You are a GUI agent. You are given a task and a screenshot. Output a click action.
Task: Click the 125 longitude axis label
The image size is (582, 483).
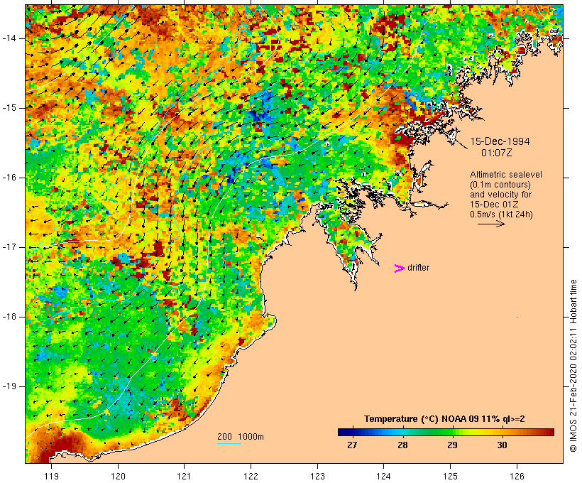point(451,476)
